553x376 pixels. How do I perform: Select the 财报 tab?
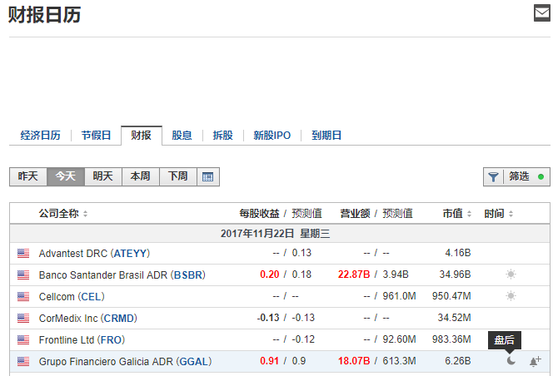coord(141,136)
